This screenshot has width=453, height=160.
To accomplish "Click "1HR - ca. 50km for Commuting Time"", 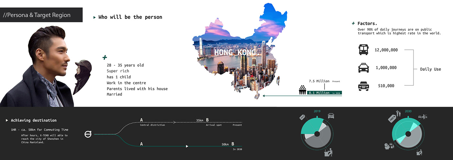I will tap(39, 130).
